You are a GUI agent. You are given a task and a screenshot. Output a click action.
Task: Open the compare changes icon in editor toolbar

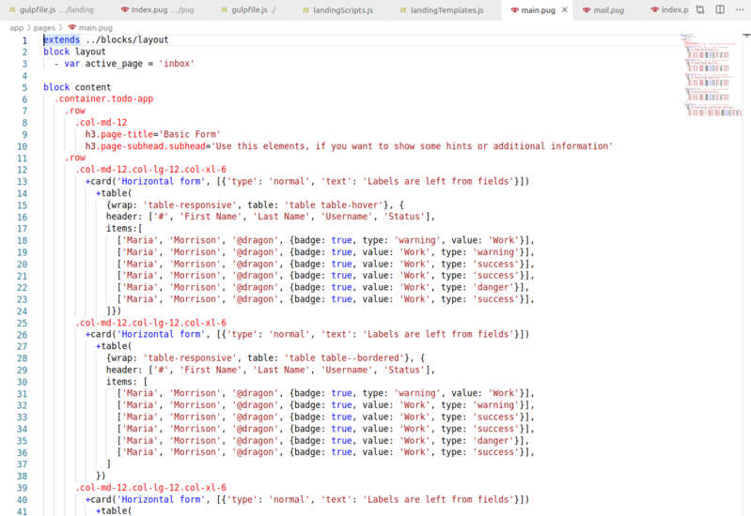click(700, 10)
